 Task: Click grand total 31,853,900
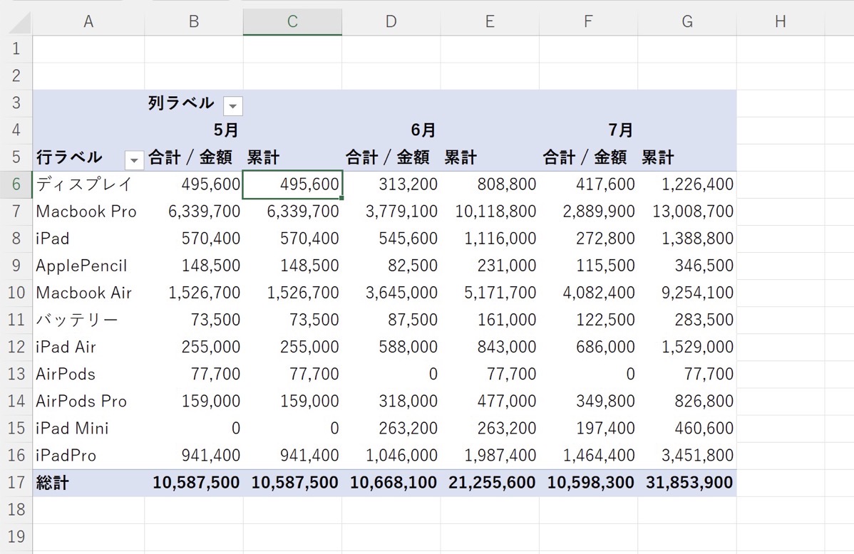click(686, 483)
